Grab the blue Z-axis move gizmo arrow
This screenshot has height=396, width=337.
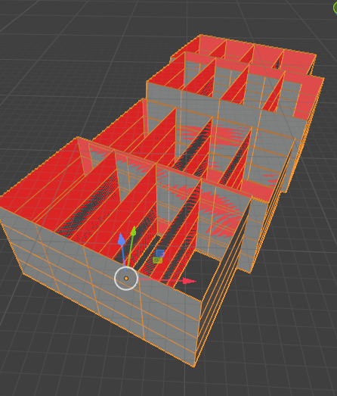click(122, 239)
